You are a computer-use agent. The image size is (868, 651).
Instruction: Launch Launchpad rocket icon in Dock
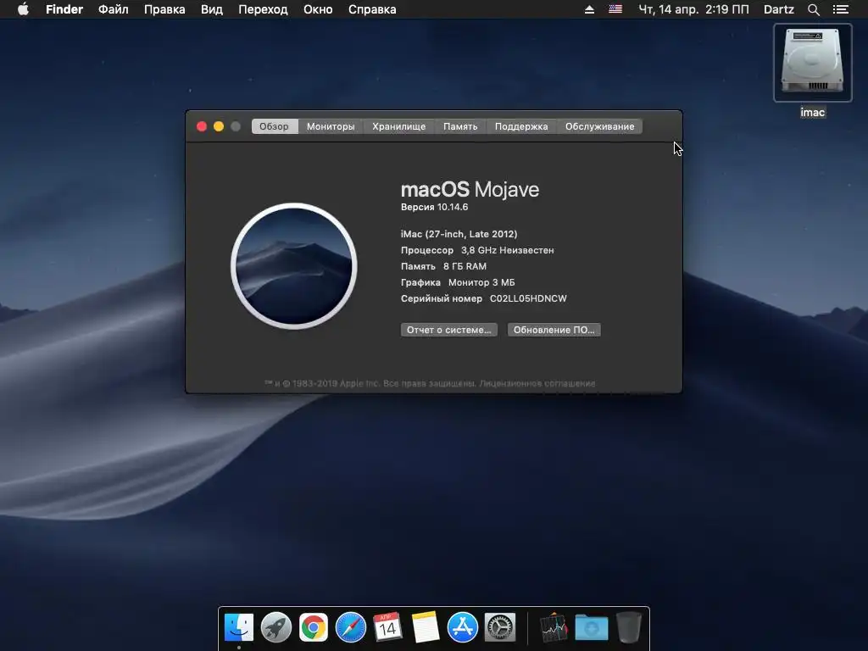point(275,627)
